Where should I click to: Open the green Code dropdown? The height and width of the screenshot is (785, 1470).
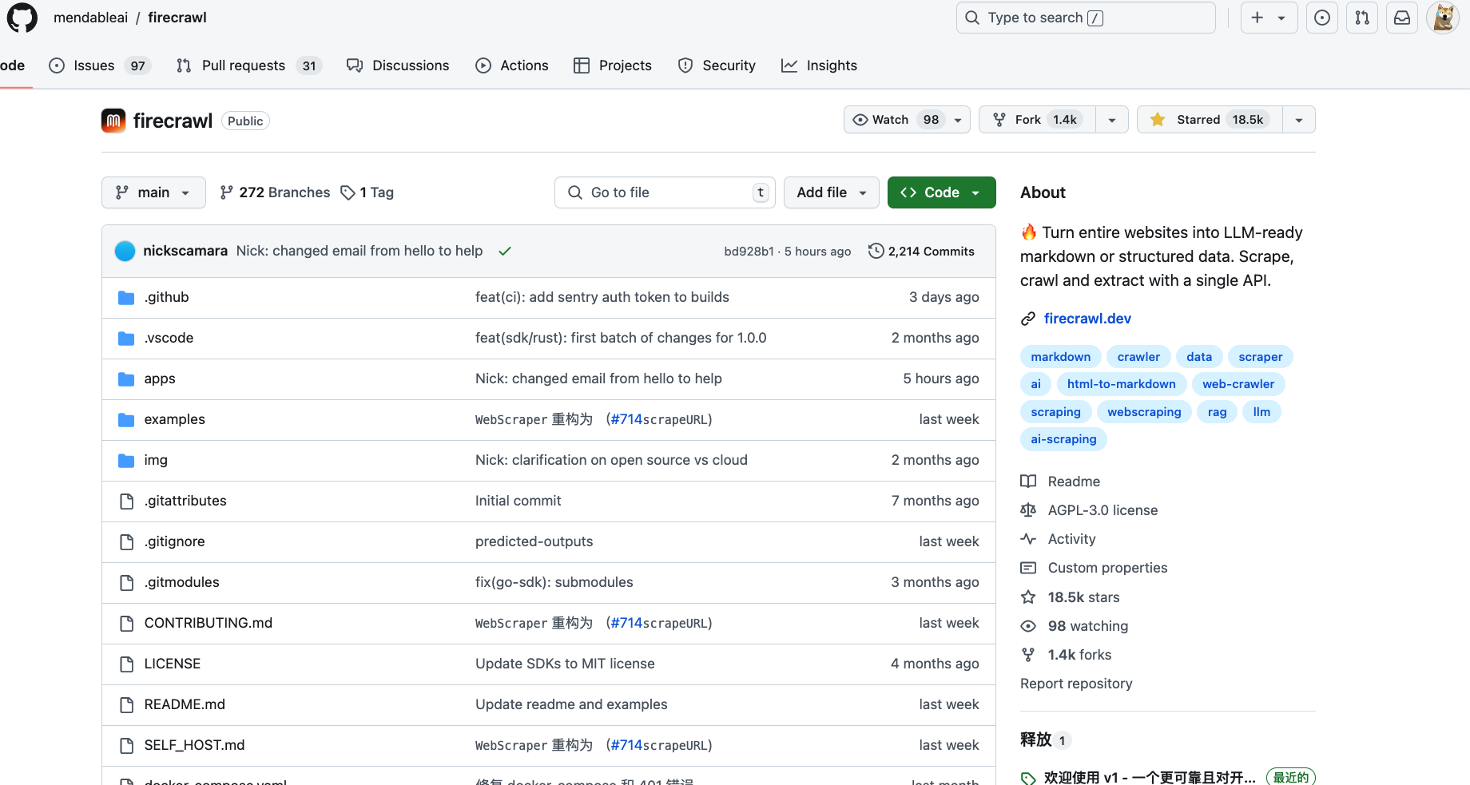click(x=942, y=192)
